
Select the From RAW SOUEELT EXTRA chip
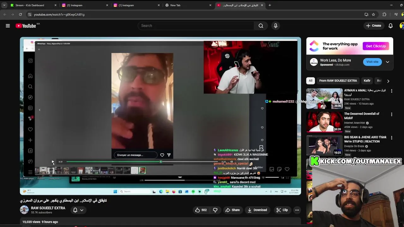[338, 81]
